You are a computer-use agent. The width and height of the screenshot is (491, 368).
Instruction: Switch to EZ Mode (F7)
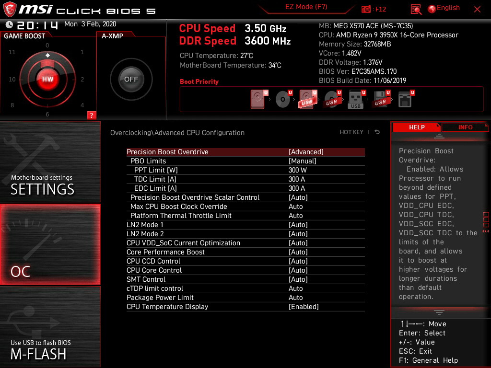[x=306, y=7]
